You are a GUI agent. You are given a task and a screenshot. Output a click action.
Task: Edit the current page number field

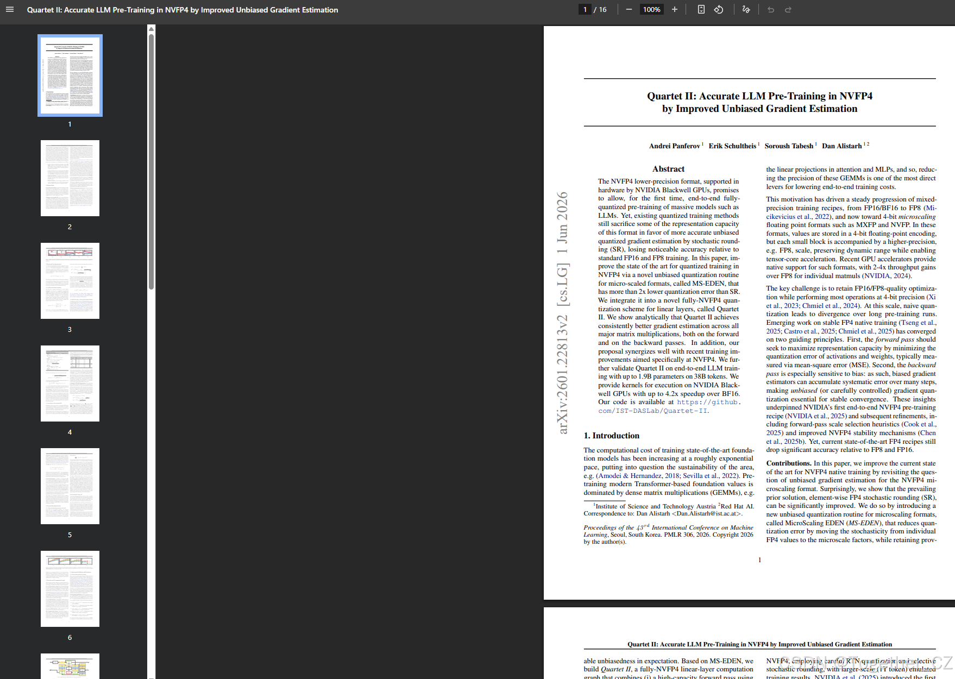(585, 9)
